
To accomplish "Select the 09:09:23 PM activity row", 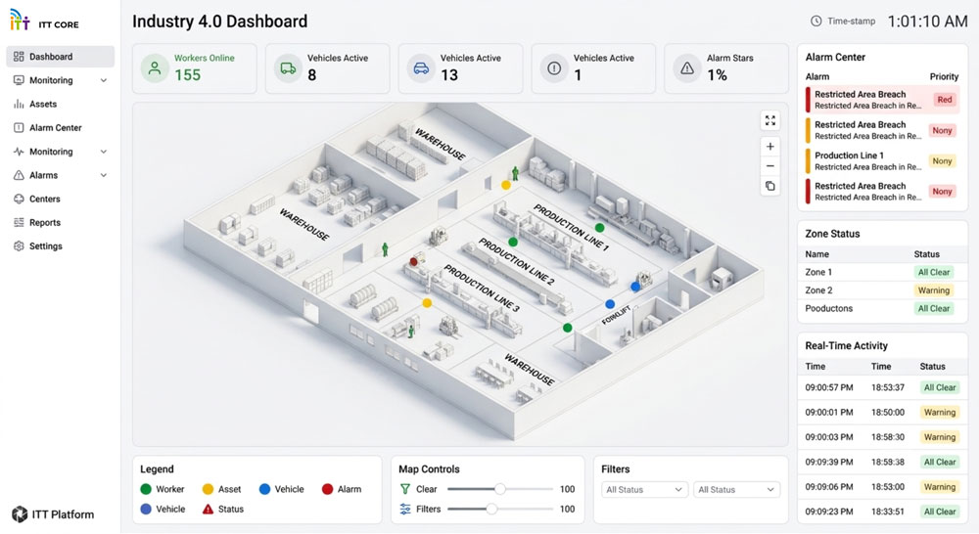I will click(x=883, y=512).
